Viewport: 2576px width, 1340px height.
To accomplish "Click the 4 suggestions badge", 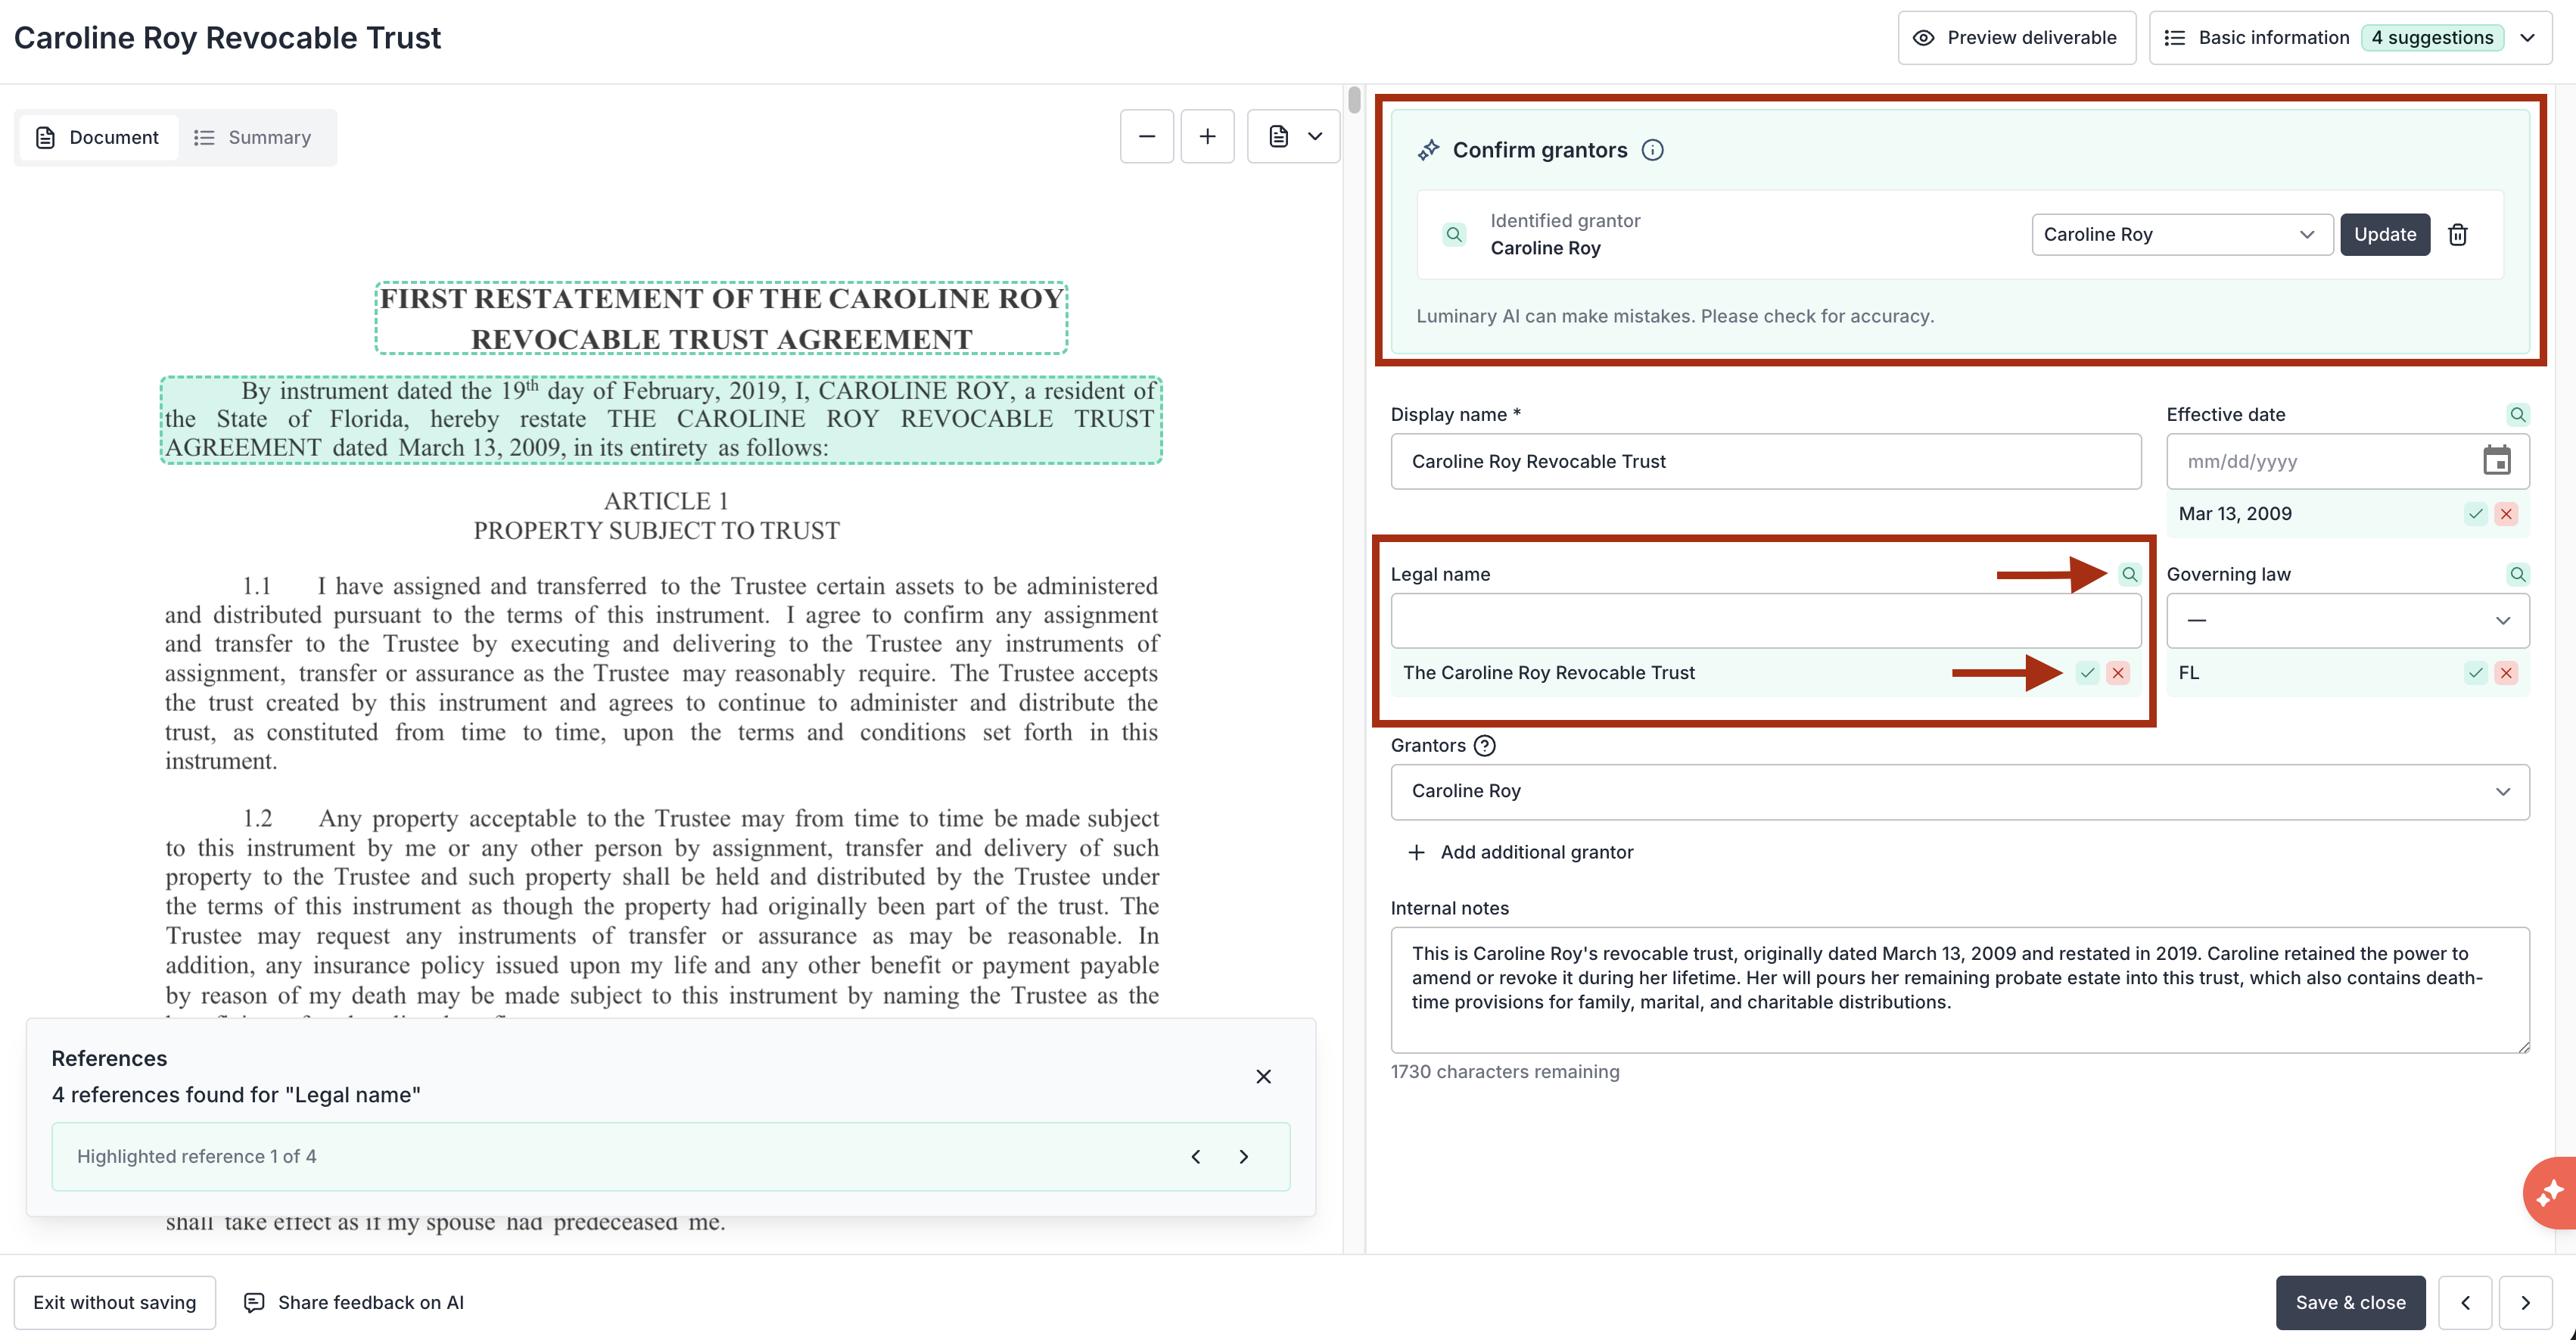I will click(2432, 37).
